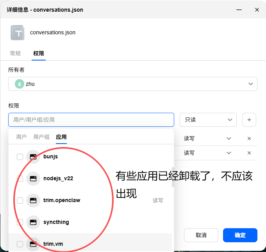This screenshot has width=266, height=252.
Task: Expand the second 读写 permission dropdown
Action: click(x=229, y=153)
